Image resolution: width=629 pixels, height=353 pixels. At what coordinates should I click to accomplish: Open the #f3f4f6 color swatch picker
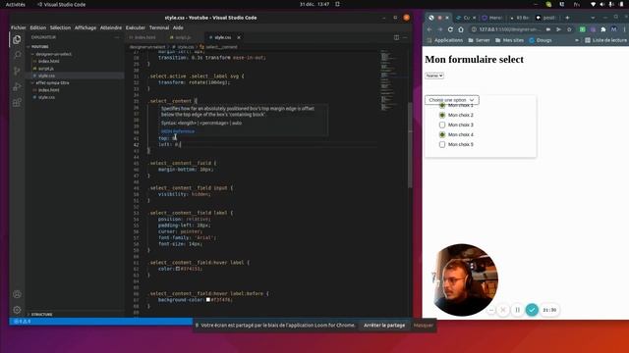[x=208, y=300]
